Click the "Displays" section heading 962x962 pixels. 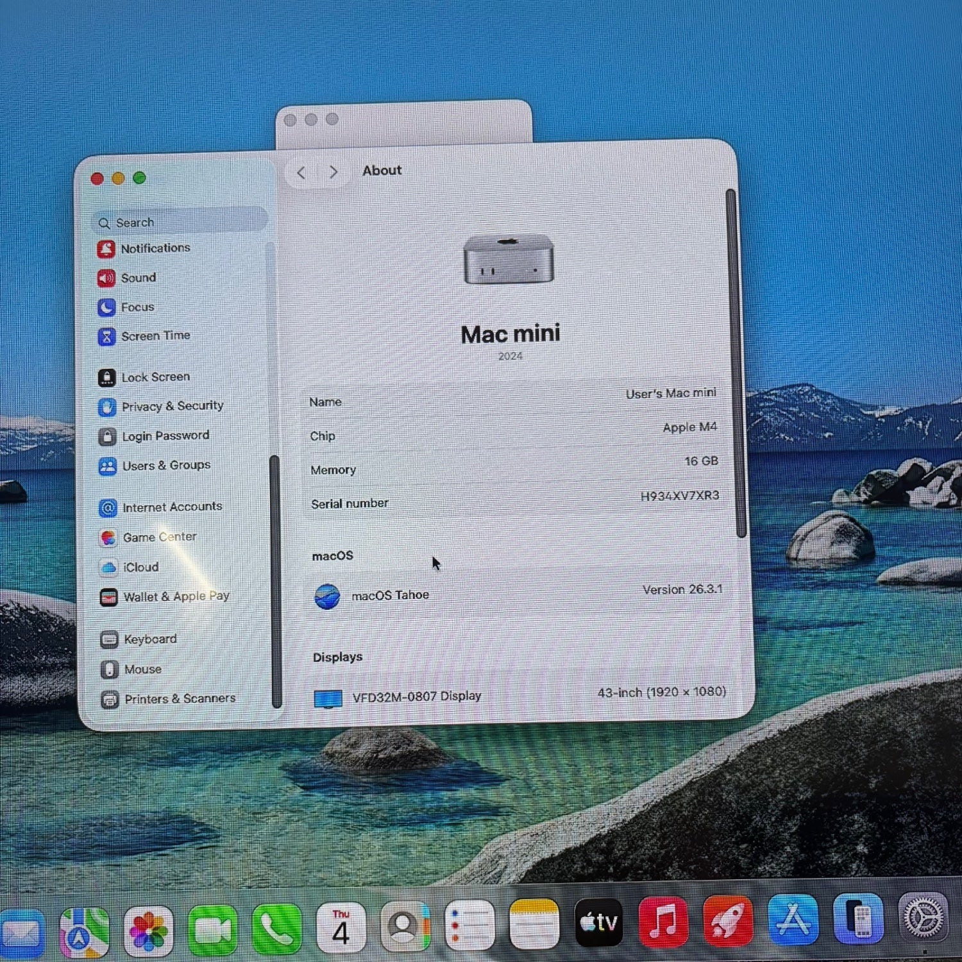point(338,657)
